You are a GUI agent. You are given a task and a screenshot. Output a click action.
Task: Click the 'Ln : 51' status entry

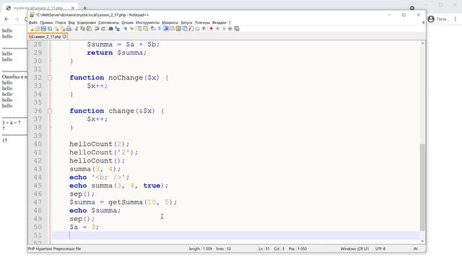(x=263, y=248)
